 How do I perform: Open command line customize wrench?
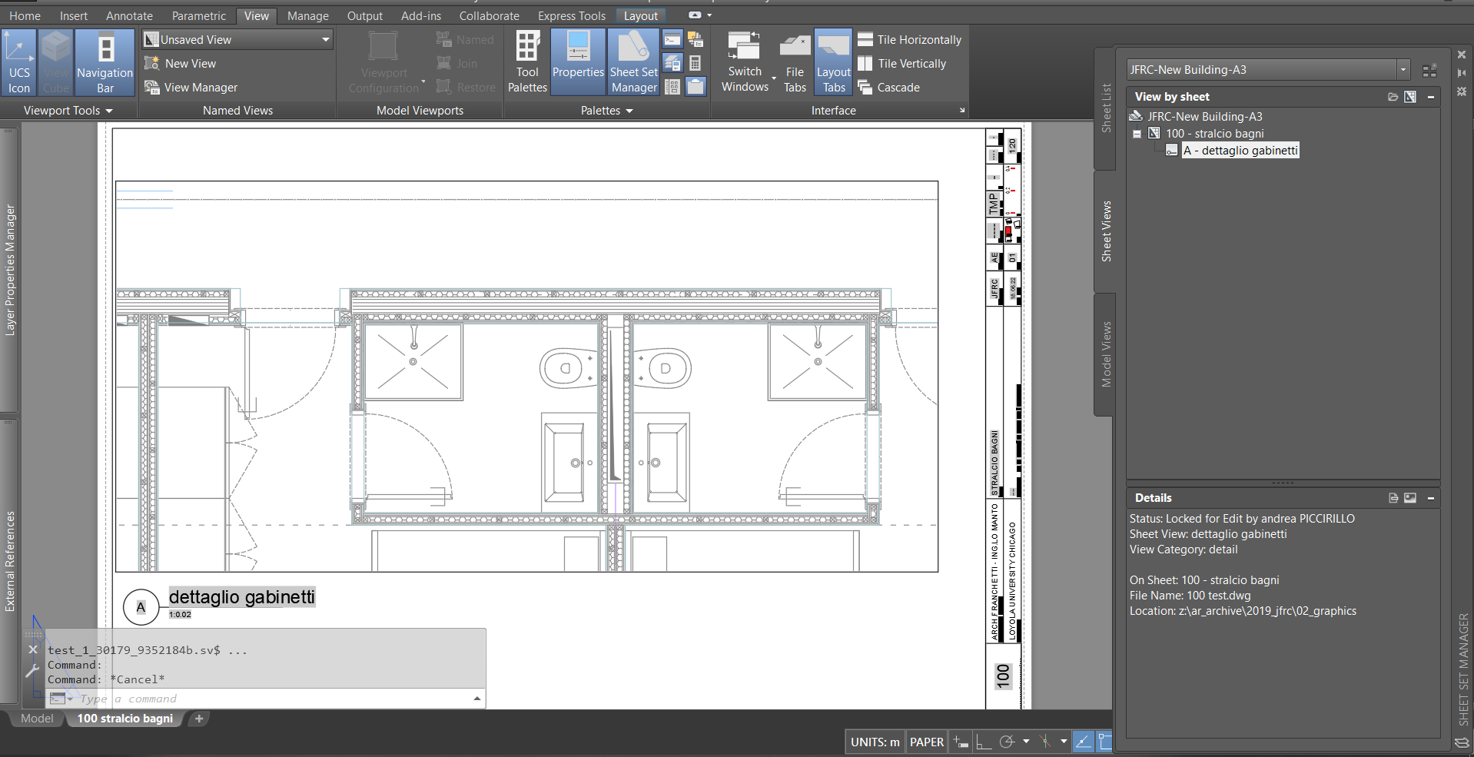(32, 671)
